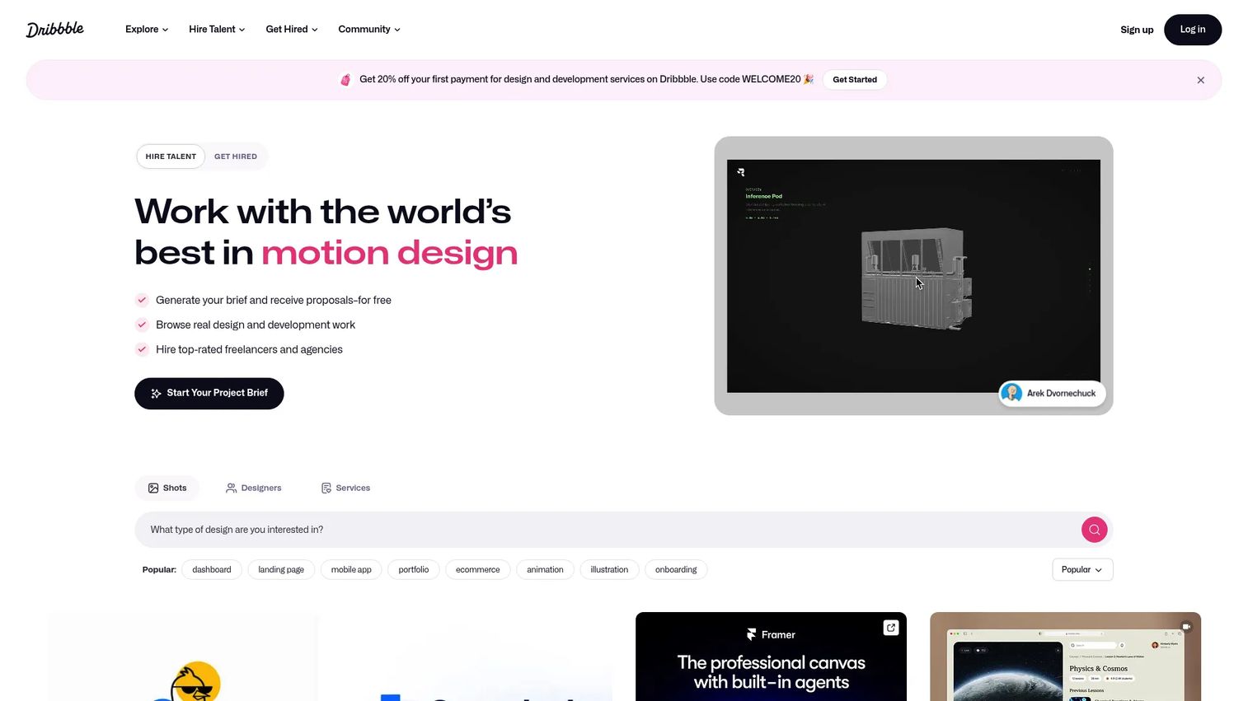Dismiss the WELCOME20 promo banner

click(1200, 80)
